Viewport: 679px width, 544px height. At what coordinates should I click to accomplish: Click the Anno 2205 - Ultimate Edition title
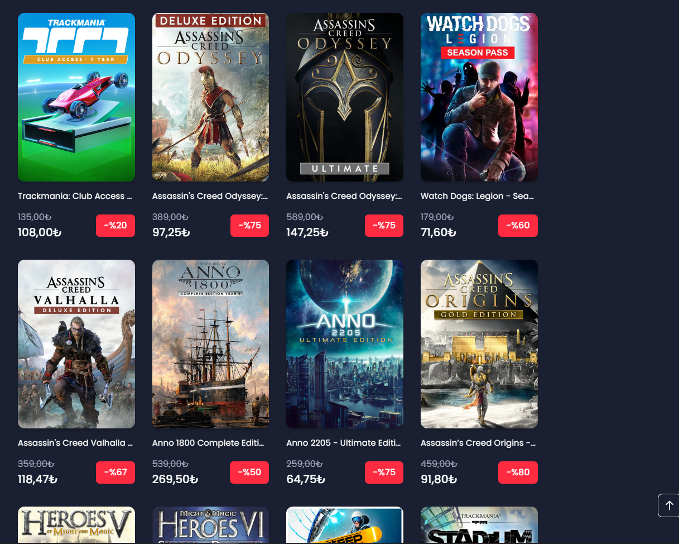point(344,443)
